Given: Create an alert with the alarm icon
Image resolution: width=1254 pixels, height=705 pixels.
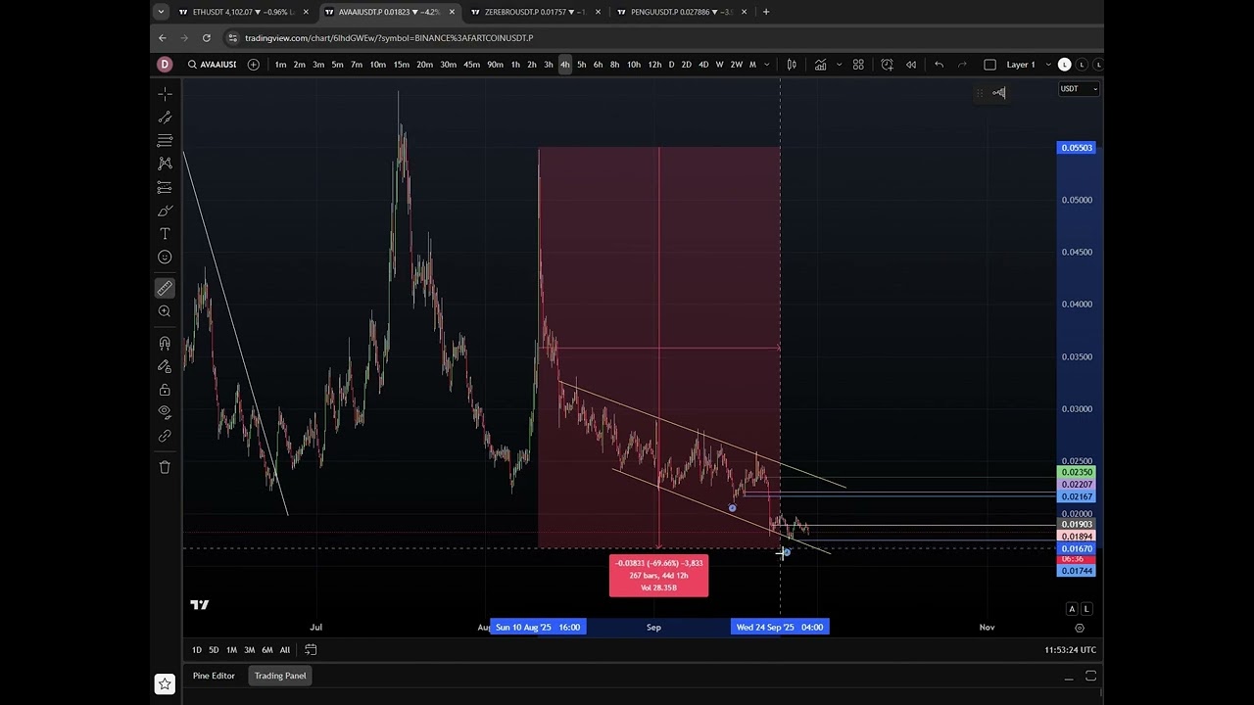Looking at the screenshot, I should click(x=887, y=65).
